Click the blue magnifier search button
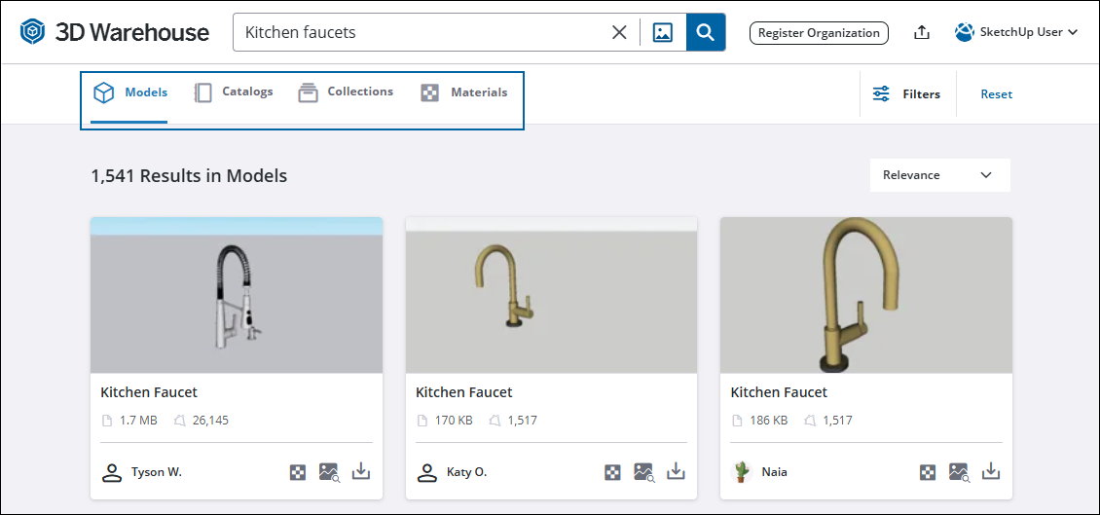The width and height of the screenshot is (1100, 515). pyautogui.click(x=706, y=32)
